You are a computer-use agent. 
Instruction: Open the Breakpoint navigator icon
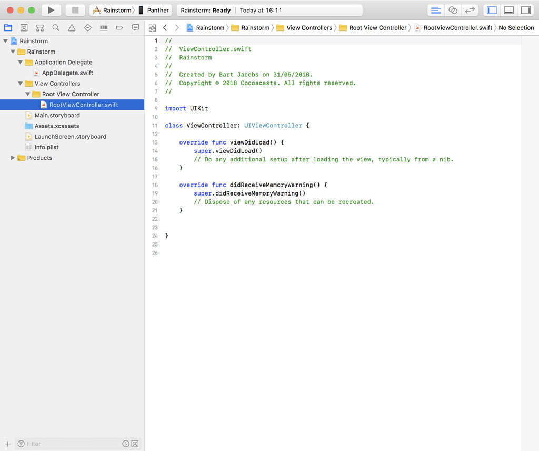tap(119, 27)
